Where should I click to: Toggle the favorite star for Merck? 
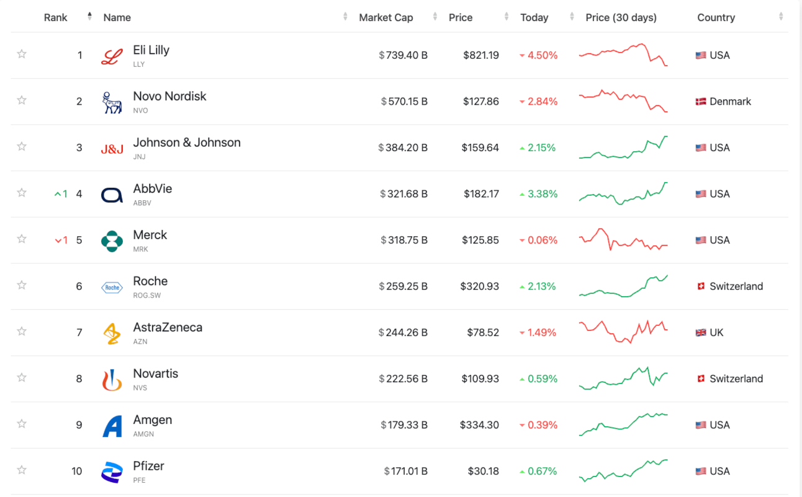point(22,239)
